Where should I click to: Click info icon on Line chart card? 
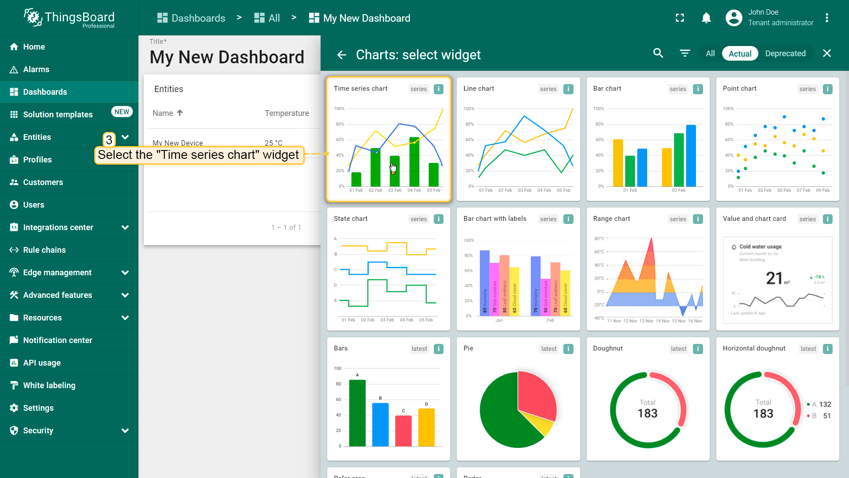point(568,89)
